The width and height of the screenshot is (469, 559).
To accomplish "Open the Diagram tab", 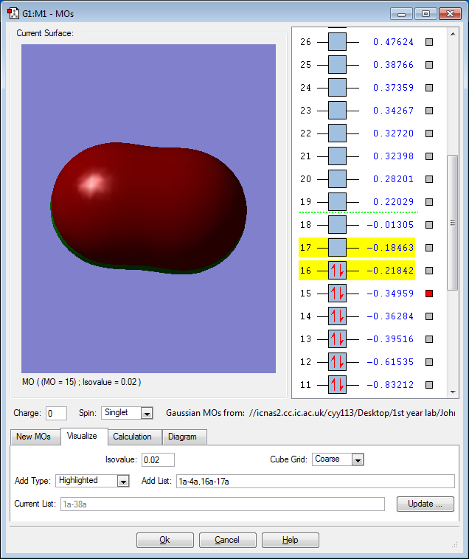I will coord(182,437).
